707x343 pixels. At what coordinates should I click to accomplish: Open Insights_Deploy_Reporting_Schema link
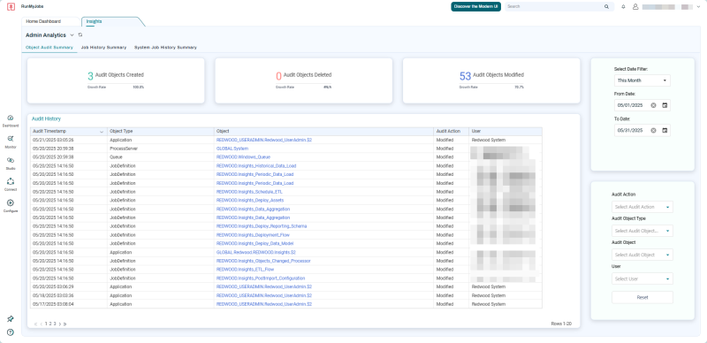(262, 226)
